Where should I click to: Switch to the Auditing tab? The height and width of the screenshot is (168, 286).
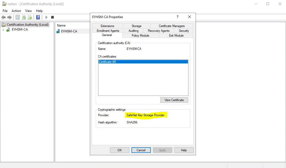point(134,31)
